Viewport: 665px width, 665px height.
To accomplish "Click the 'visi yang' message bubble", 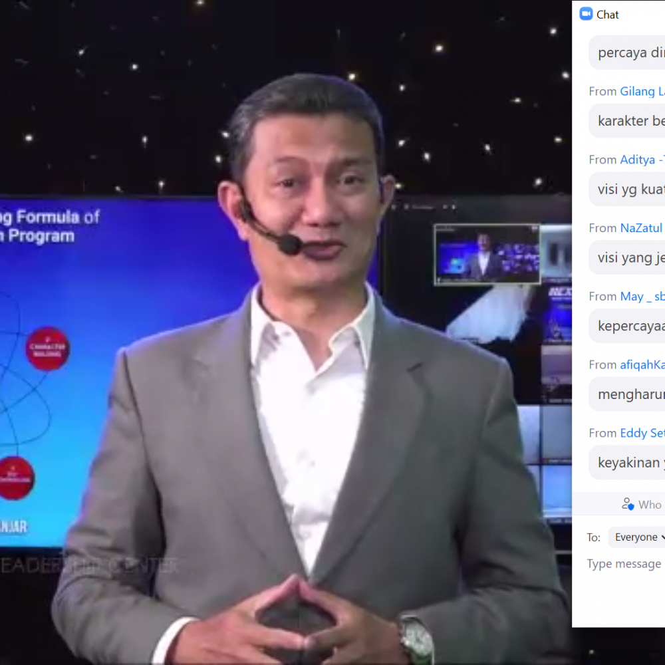I will [x=627, y=258].
